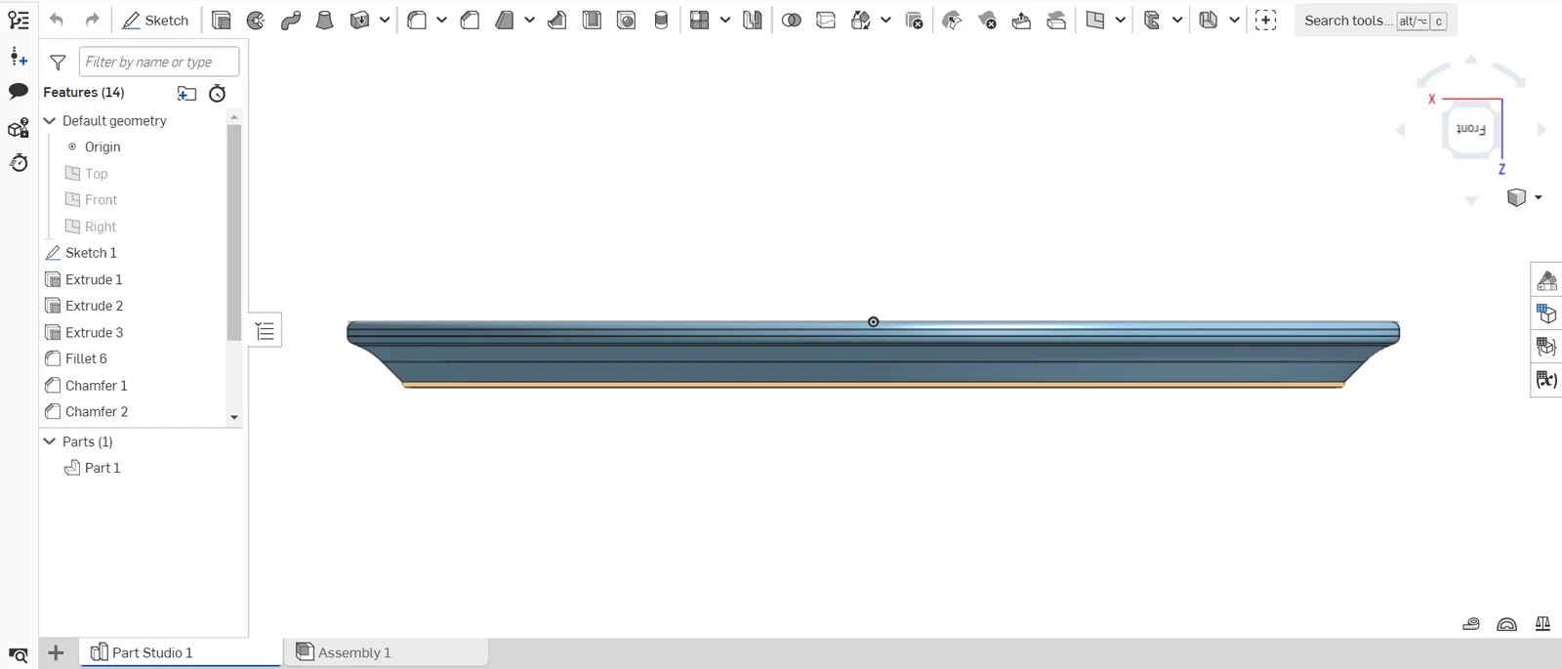The height and width of the screenshot is (669, 1562).
Task: Select the Hole tool
Action: [627, 21]
